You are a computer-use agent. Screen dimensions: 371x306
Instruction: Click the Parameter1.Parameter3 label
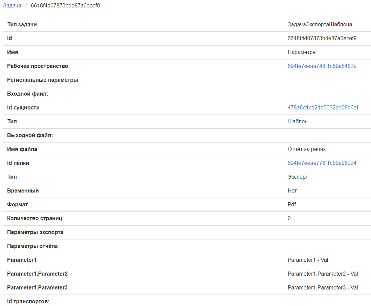click(x=37, y=287)
